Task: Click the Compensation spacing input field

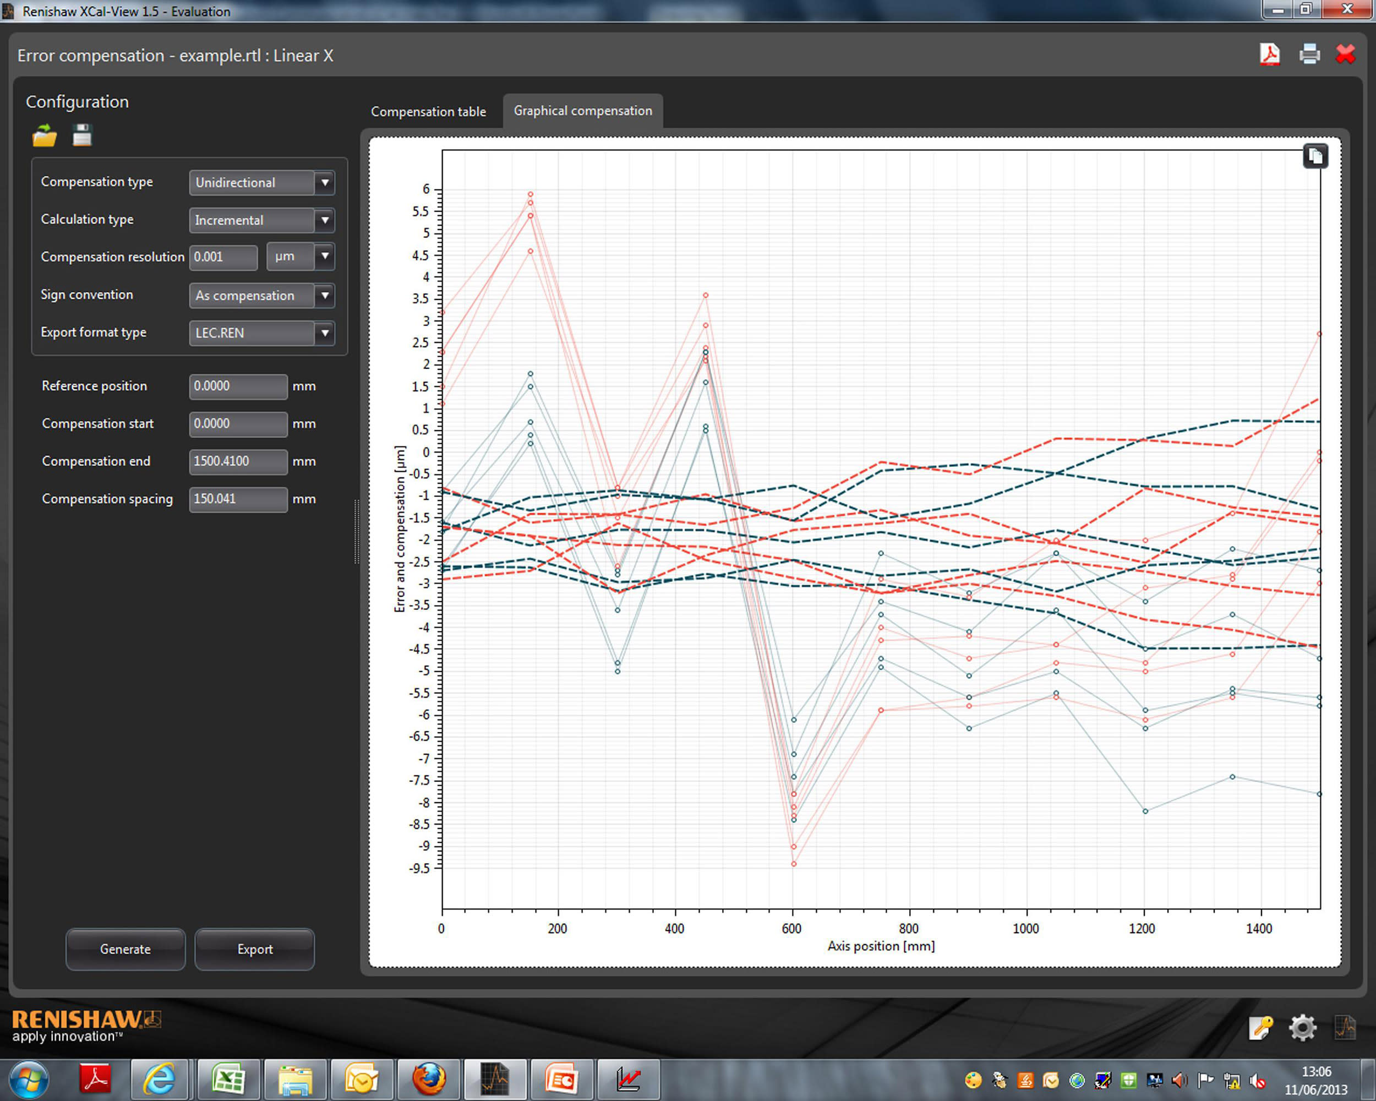Action: pos(237,499)
